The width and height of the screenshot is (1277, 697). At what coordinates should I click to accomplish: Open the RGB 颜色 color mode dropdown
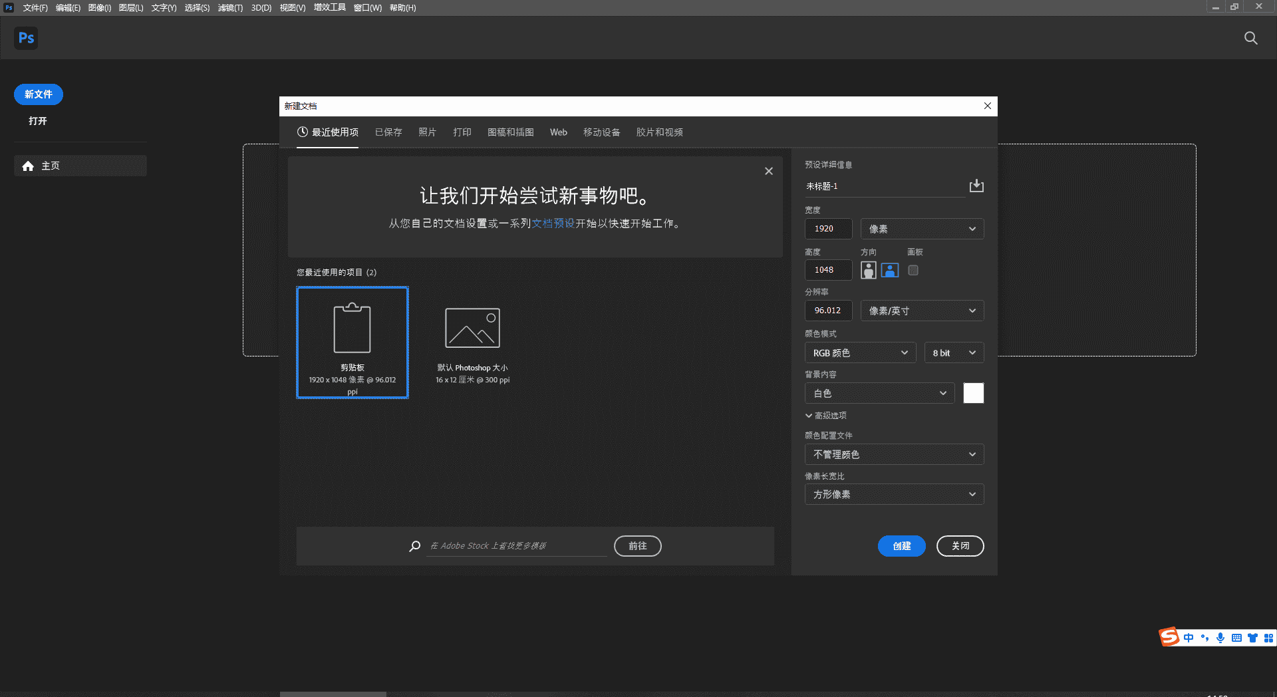(860, 353)
